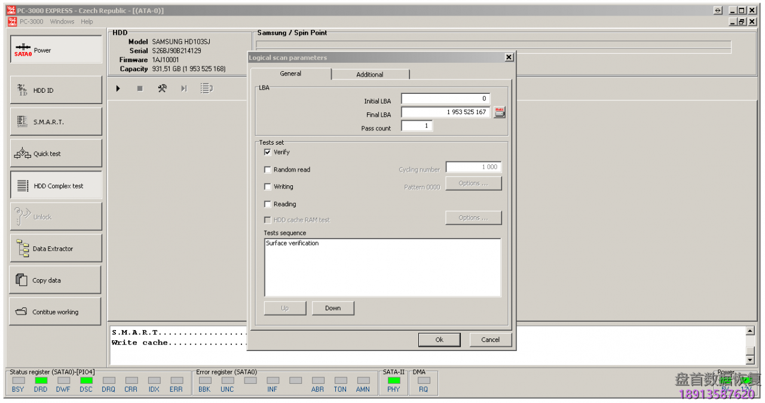Launch the Quick test
This screenshot has height=403, width=765.
56,154
